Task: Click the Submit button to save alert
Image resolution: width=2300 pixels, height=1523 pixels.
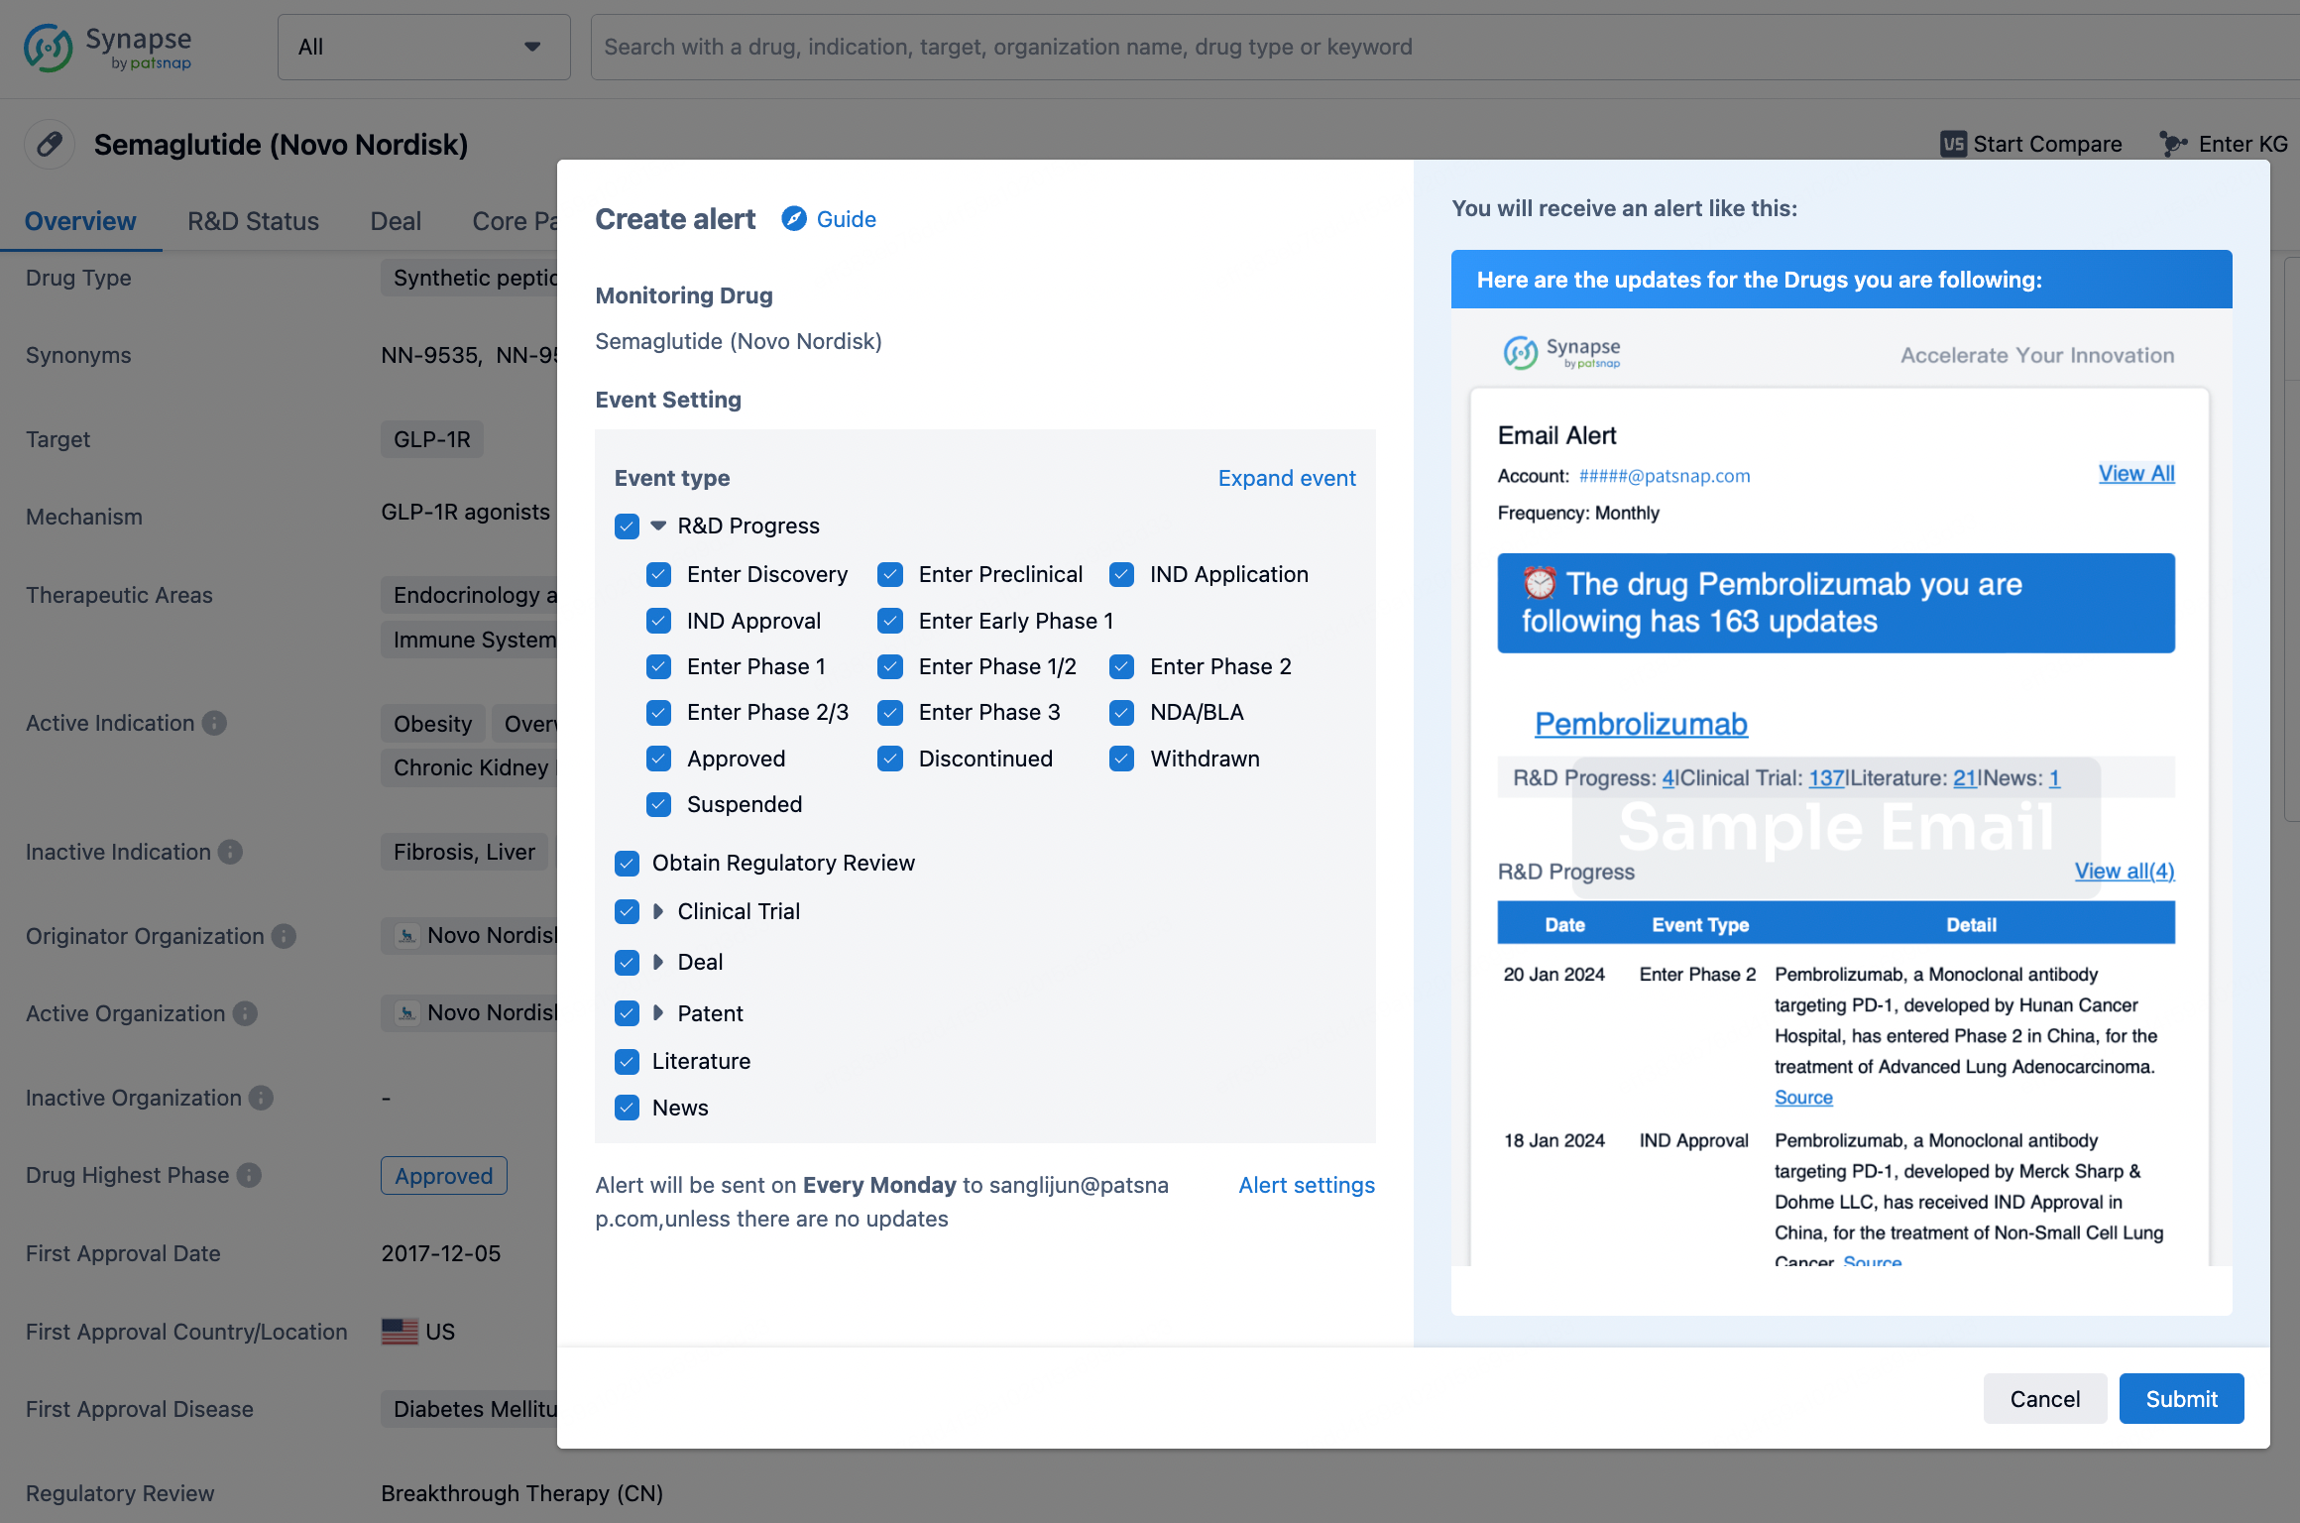Action: point(2181,1397)
